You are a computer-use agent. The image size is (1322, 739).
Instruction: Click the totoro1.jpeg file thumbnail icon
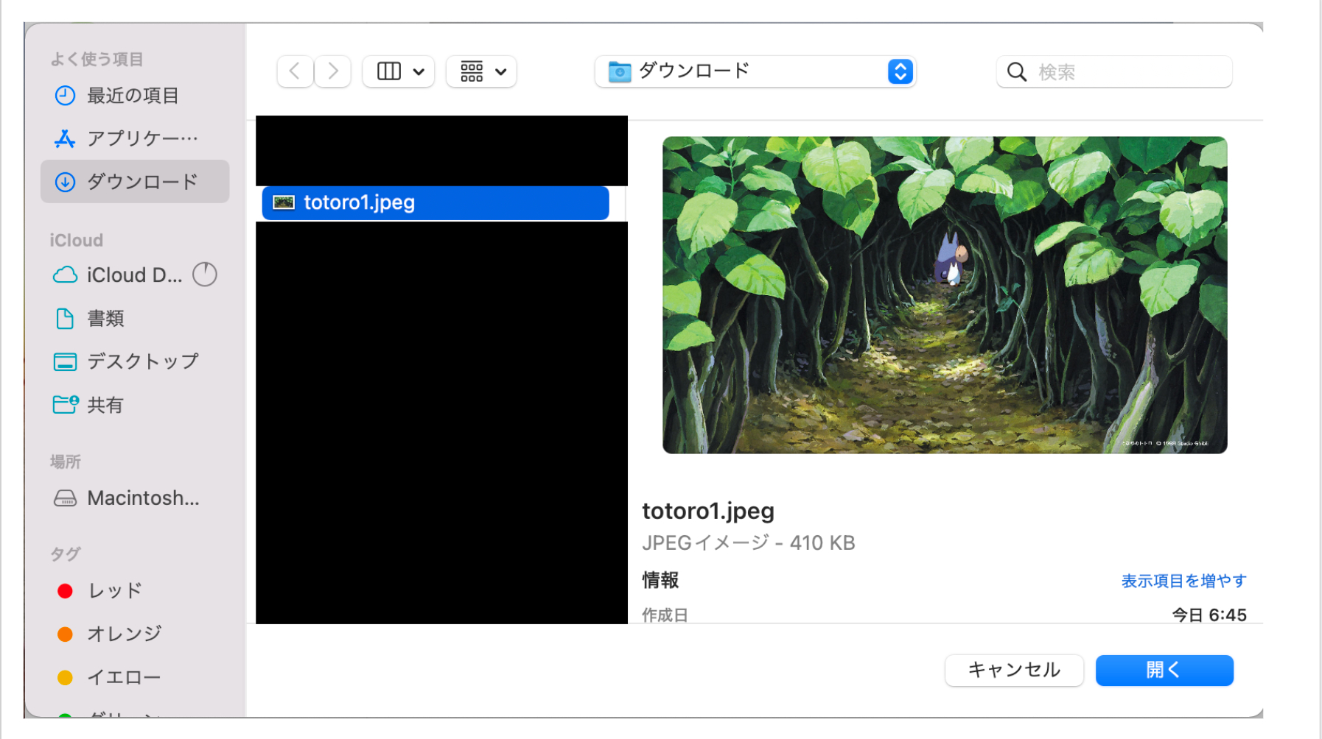284,202
